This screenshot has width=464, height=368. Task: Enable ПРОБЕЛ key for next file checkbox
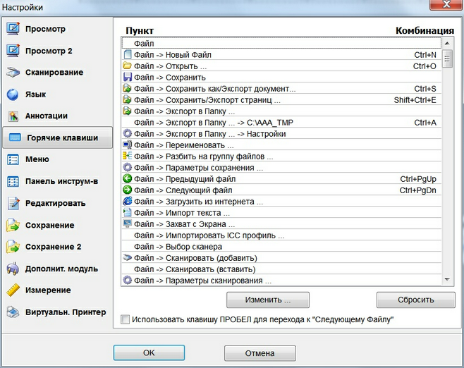126,319
